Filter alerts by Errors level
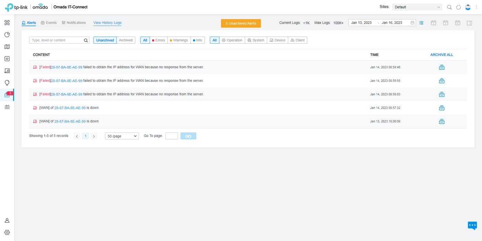482x241 pixels. (158, 40)
